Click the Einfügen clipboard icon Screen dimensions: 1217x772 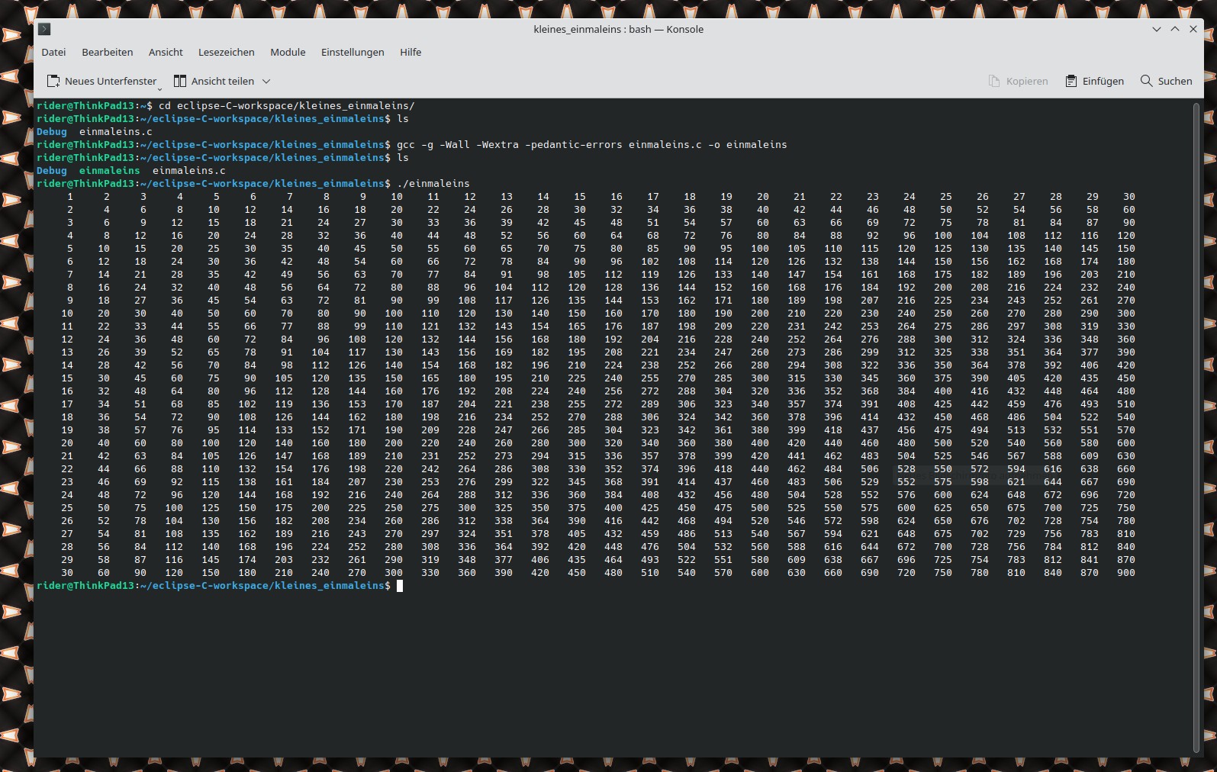[1071, 81]
